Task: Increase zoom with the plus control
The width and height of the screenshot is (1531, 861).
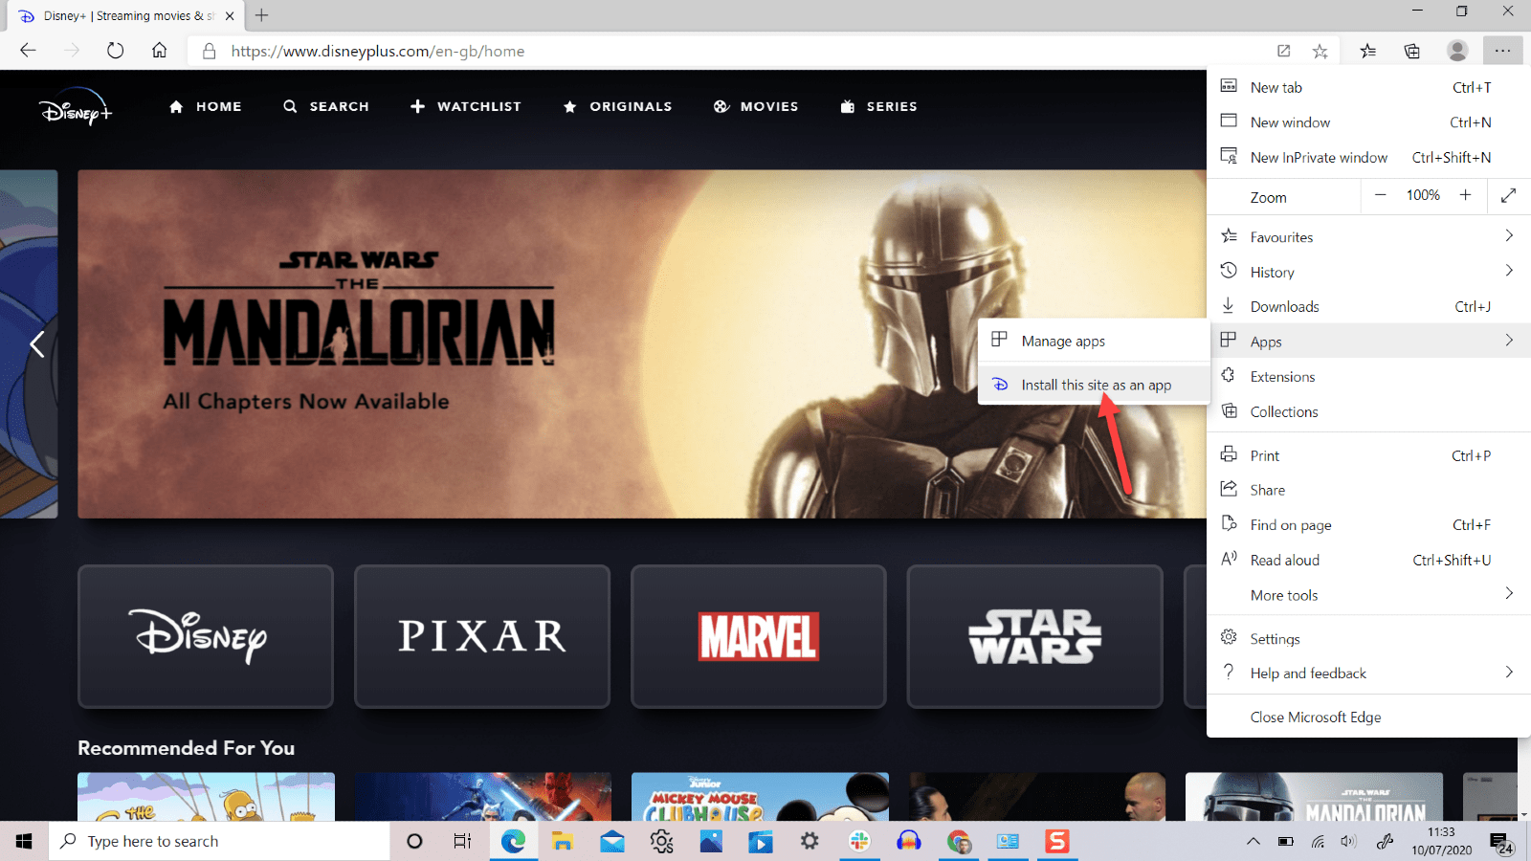Action: pyautogui.click(x=1465, y=195)
